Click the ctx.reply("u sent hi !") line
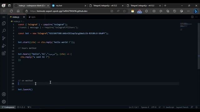The width and height of the screenshot is (200, 112). click(x=35, y=57)
